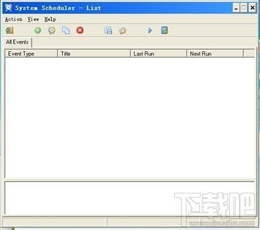Sort by Event Type column header
Viewport: 260px width, 230px height.
coord(31,54)
